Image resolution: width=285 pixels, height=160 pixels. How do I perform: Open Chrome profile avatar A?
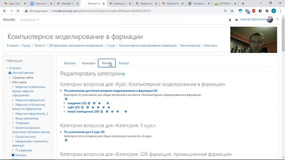point(274,11)
